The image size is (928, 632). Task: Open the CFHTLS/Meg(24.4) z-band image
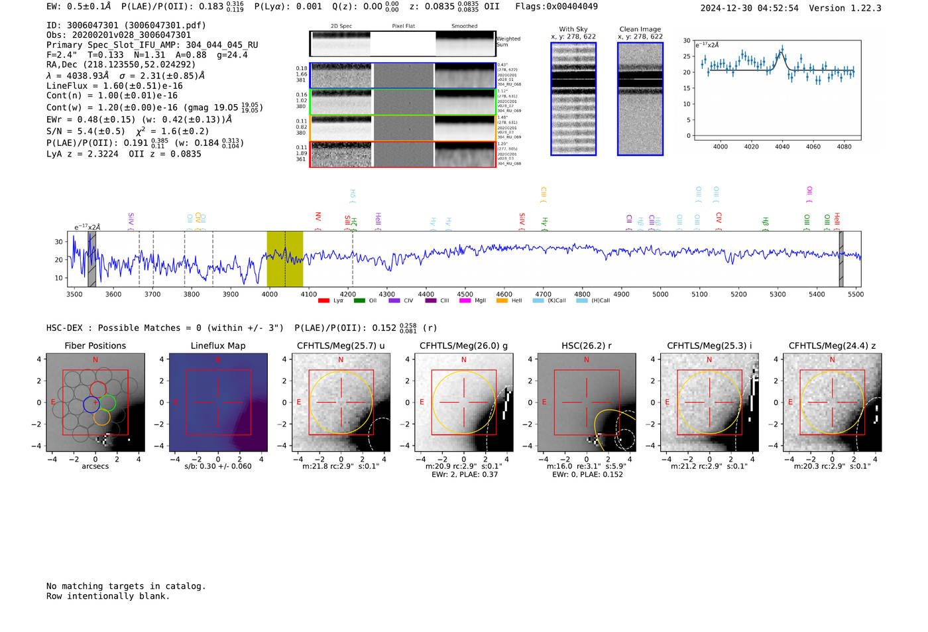click(x=833, y=403)
